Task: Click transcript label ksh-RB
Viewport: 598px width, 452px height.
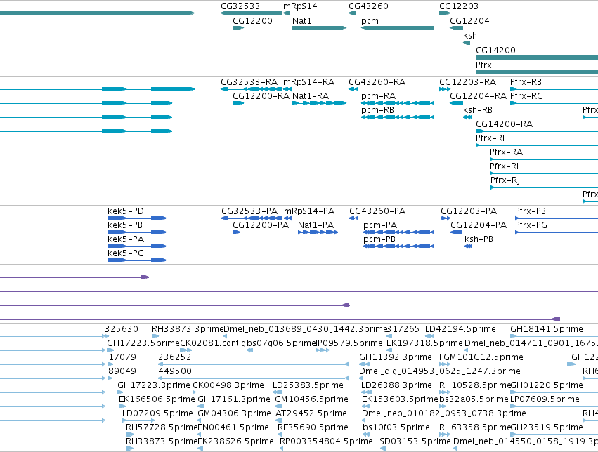Action: point(478,110)
